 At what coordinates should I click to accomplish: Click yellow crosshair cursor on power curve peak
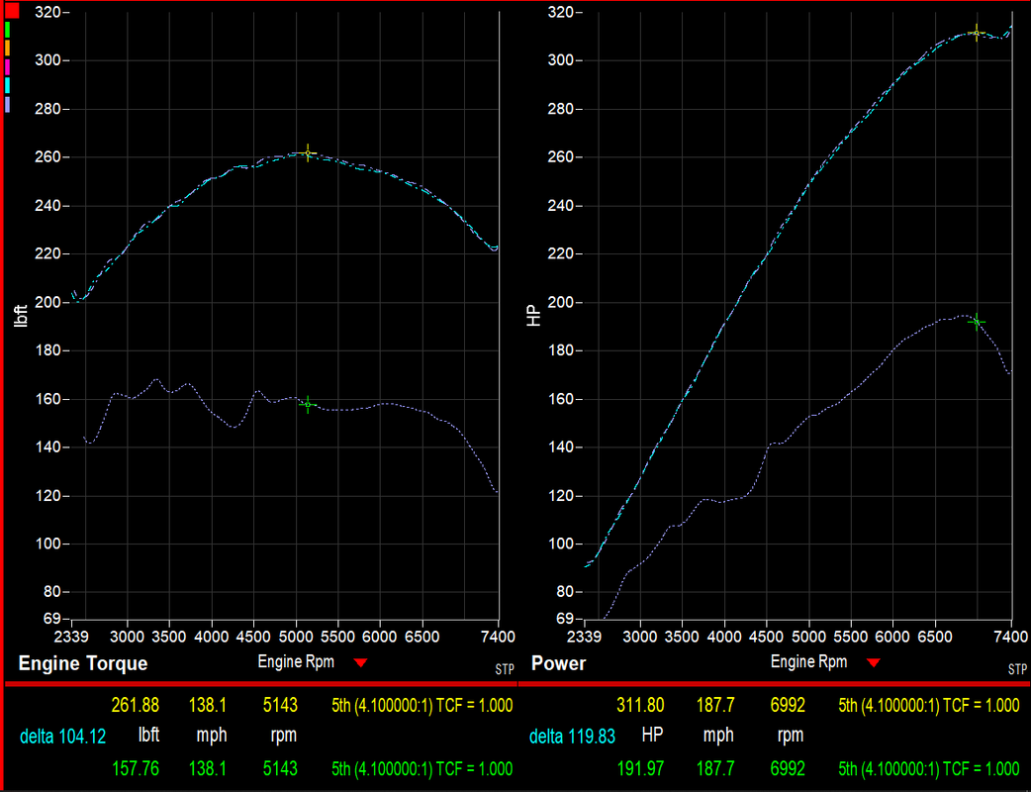pyautogui.click(x=977, y=33)
